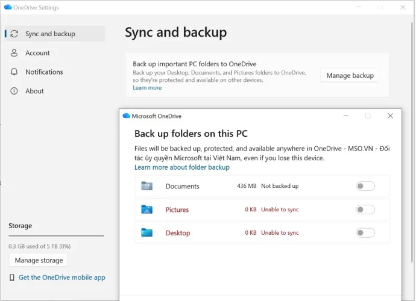
Task: Click the Sync and backup circular arrows icon
Action: pyautogui.click(x=14, y=34)
